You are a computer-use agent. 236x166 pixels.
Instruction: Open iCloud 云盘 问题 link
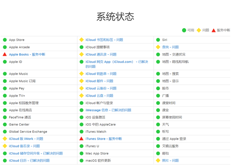point(99,95)
